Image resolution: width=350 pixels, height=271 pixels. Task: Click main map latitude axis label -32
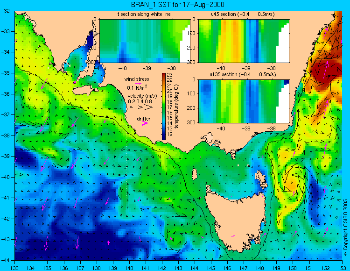(6, 10)
